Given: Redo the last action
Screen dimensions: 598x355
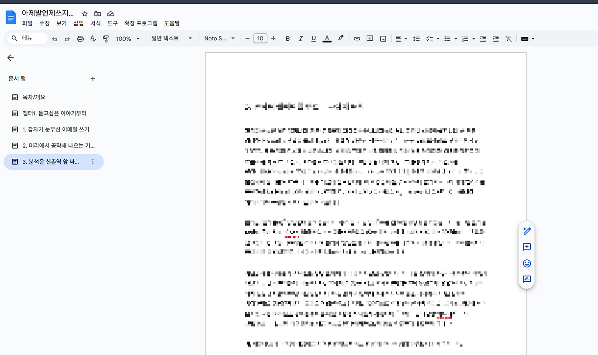Looking at the screenshot, I should (67, 39).
